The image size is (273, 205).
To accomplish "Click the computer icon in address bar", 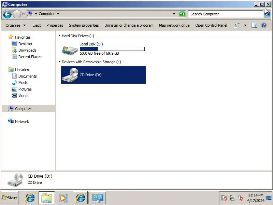I will point(30,14).
